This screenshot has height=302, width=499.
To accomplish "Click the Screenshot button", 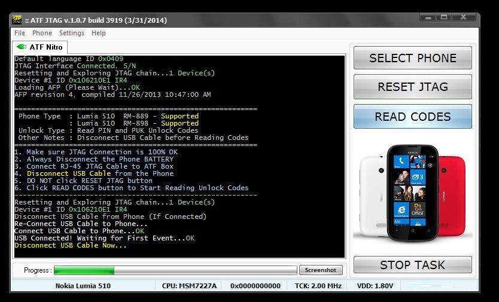I will pos(321,270).
